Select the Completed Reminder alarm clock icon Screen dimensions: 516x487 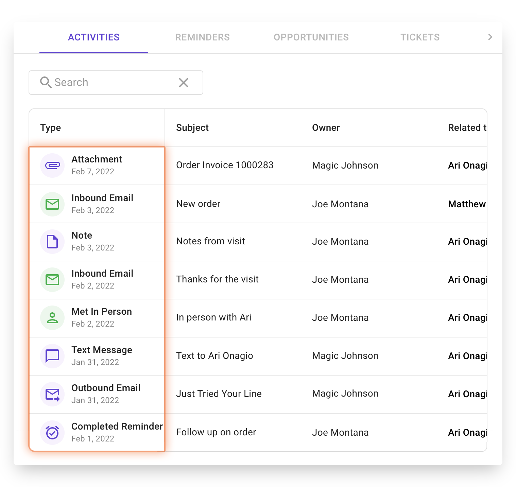click(52, 432)
